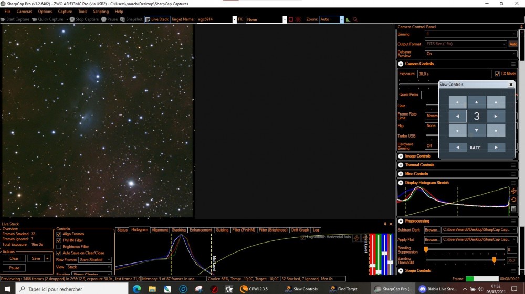
Task: Click the red reticule overlay icon
Action: click(x=298, y=19)
